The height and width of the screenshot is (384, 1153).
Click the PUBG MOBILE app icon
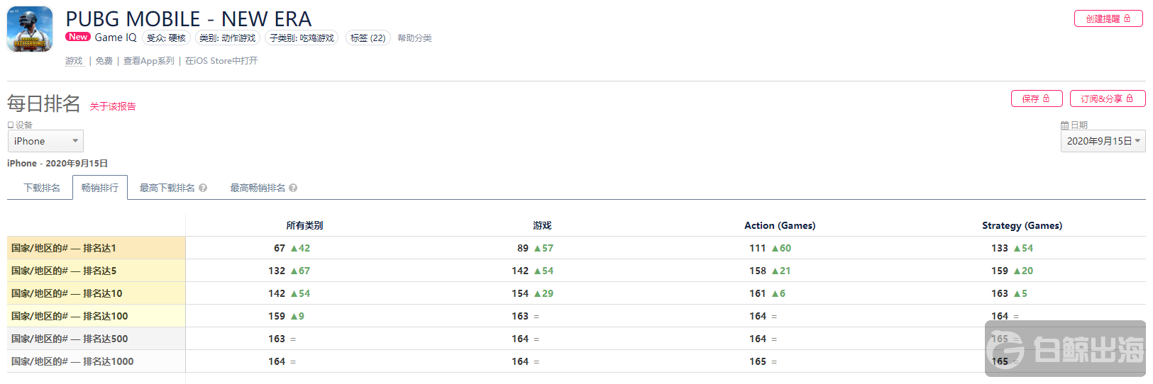tap(30, 29)
